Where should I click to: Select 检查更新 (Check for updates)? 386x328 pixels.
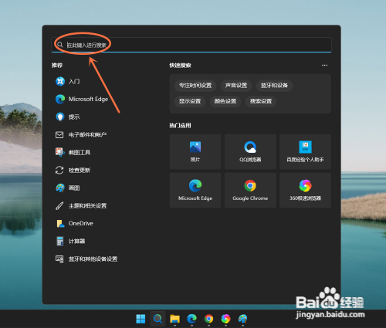tap(73, 170)
